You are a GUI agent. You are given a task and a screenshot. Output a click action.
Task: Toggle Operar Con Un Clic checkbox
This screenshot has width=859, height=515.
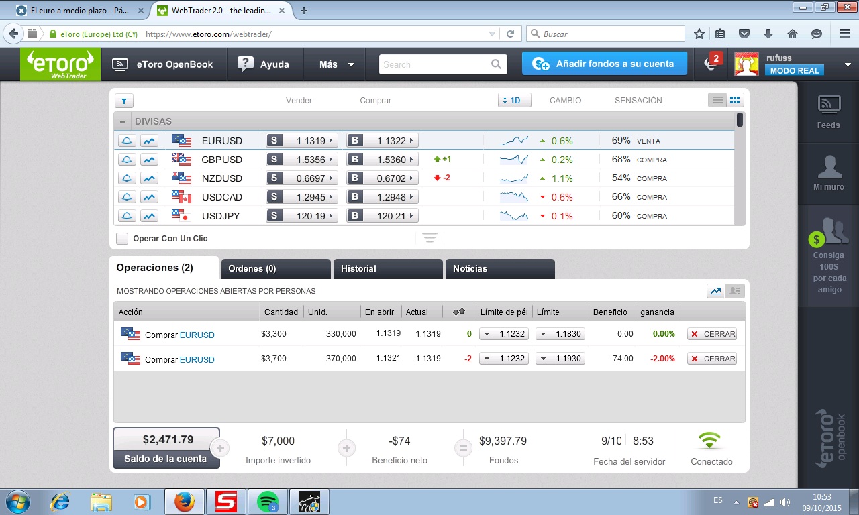pyautogui.click(x=122, y=239)
